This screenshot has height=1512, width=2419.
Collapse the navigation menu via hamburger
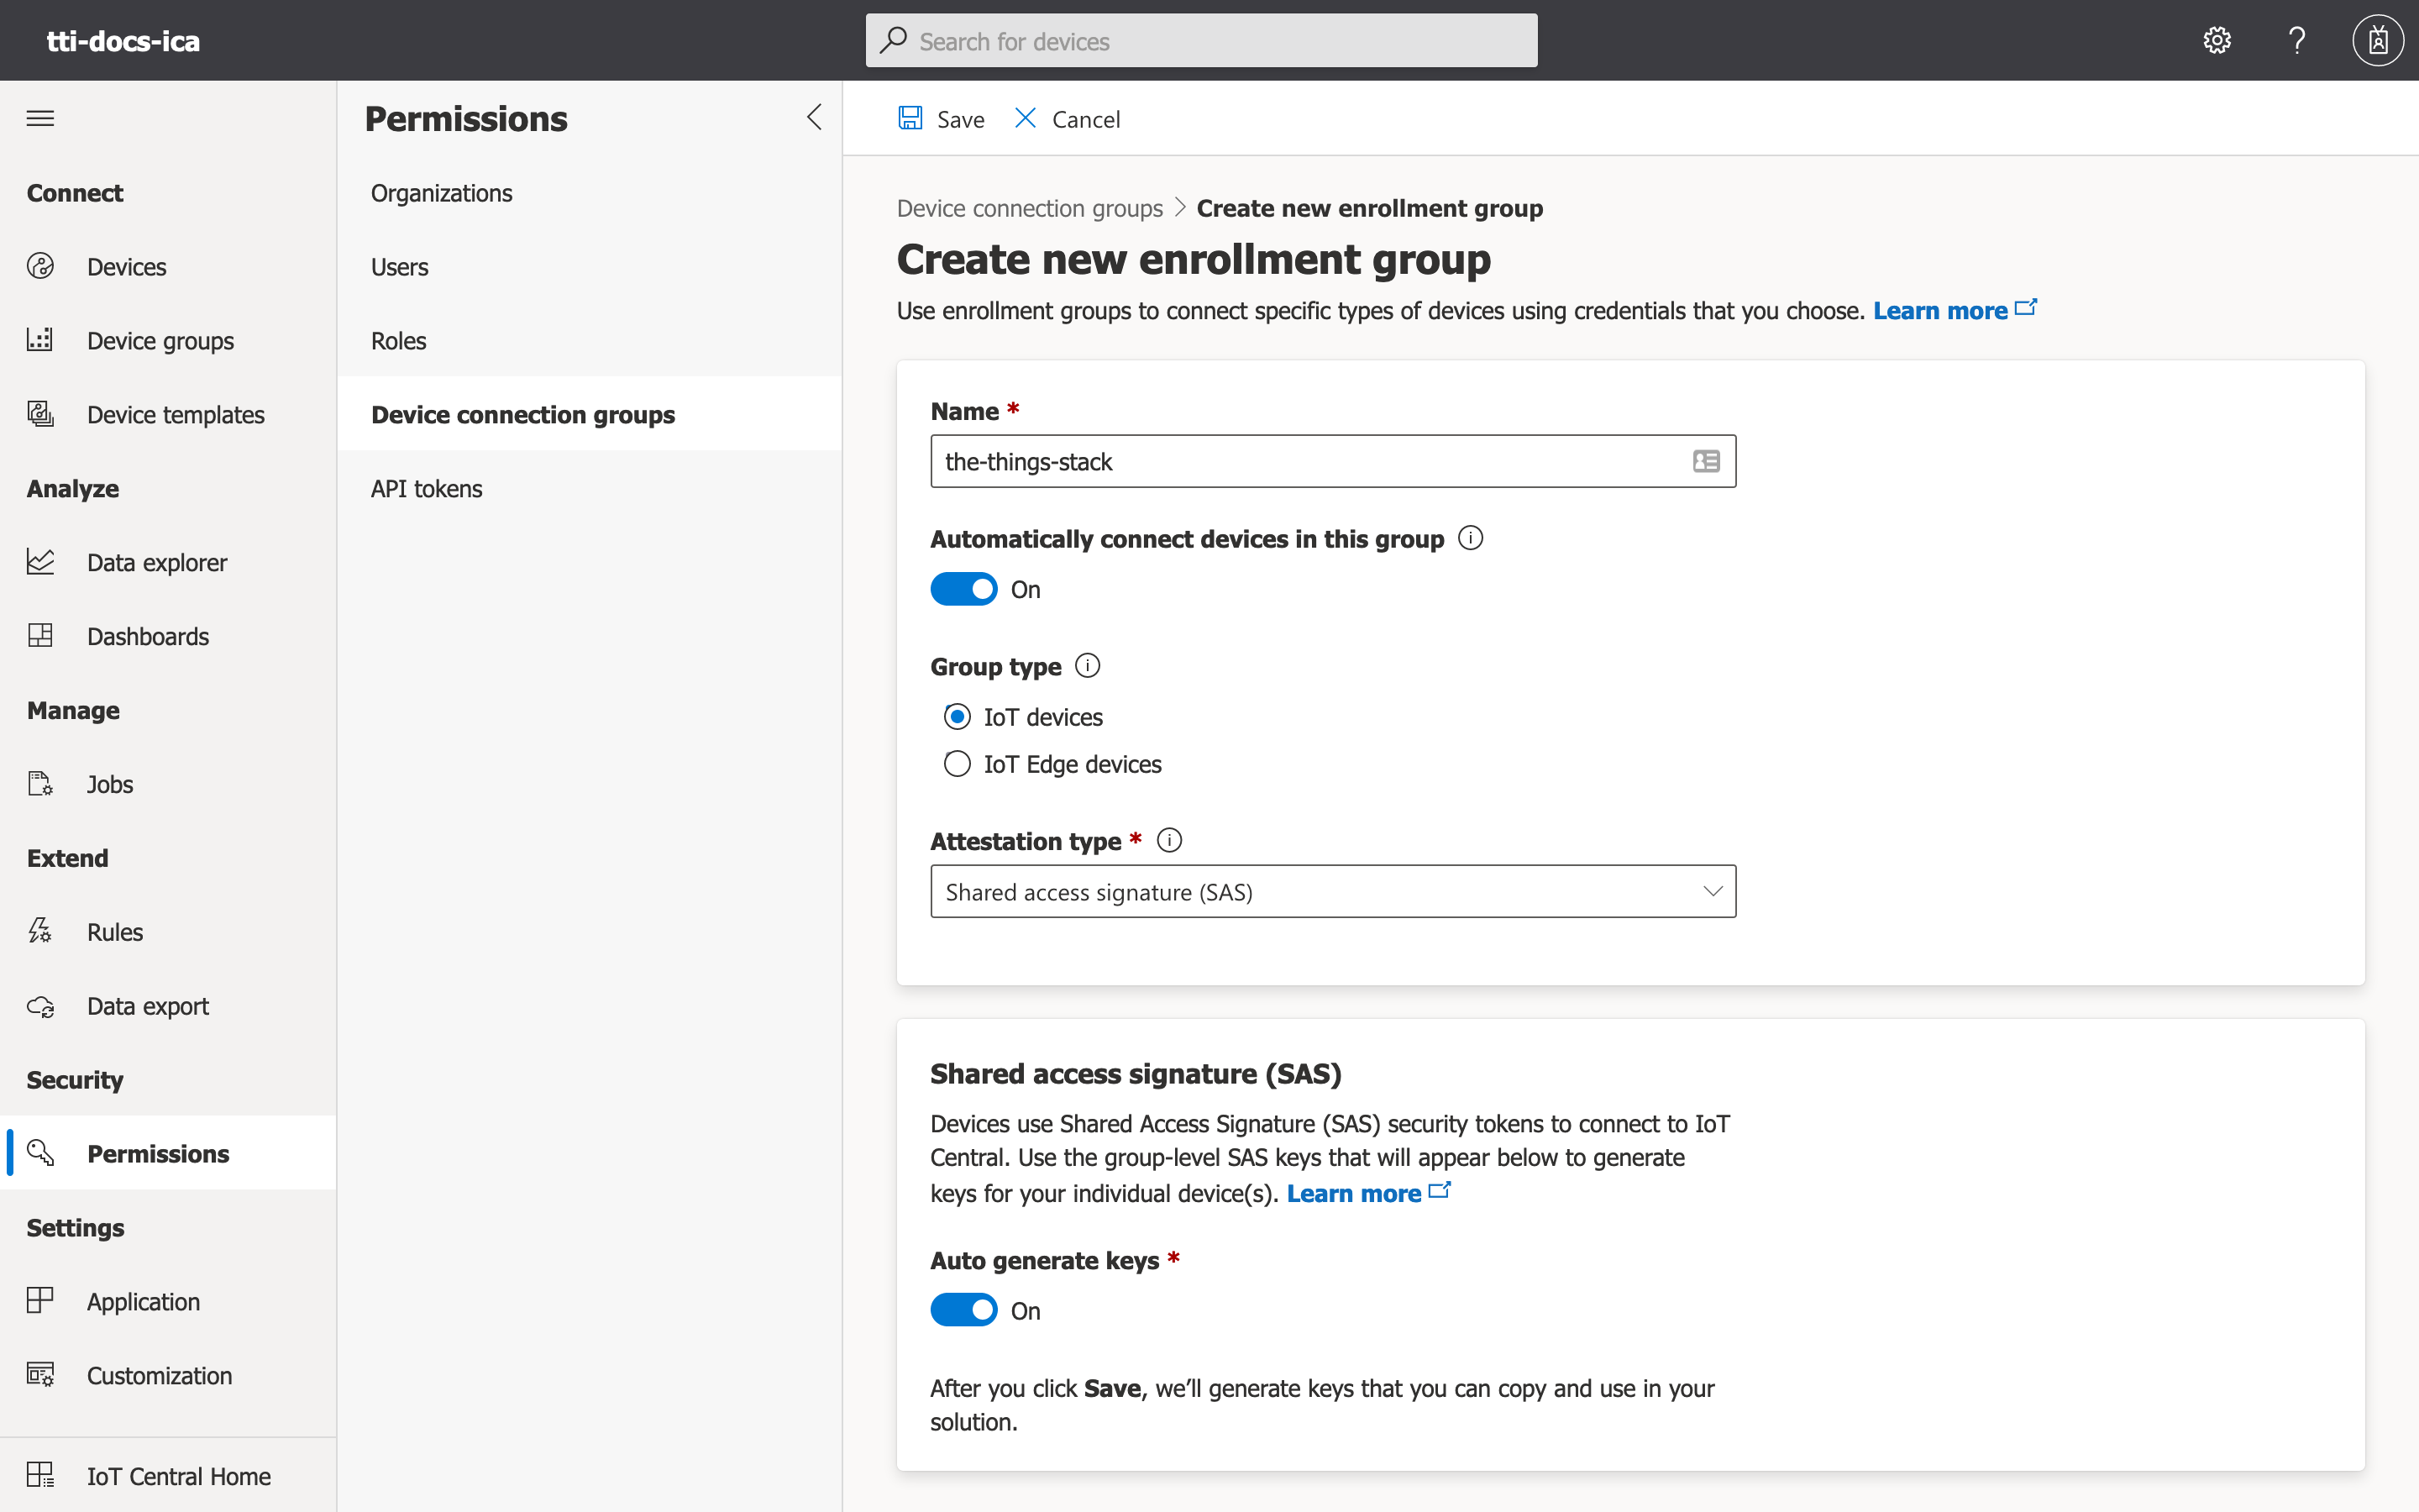[x=40, y=117]
